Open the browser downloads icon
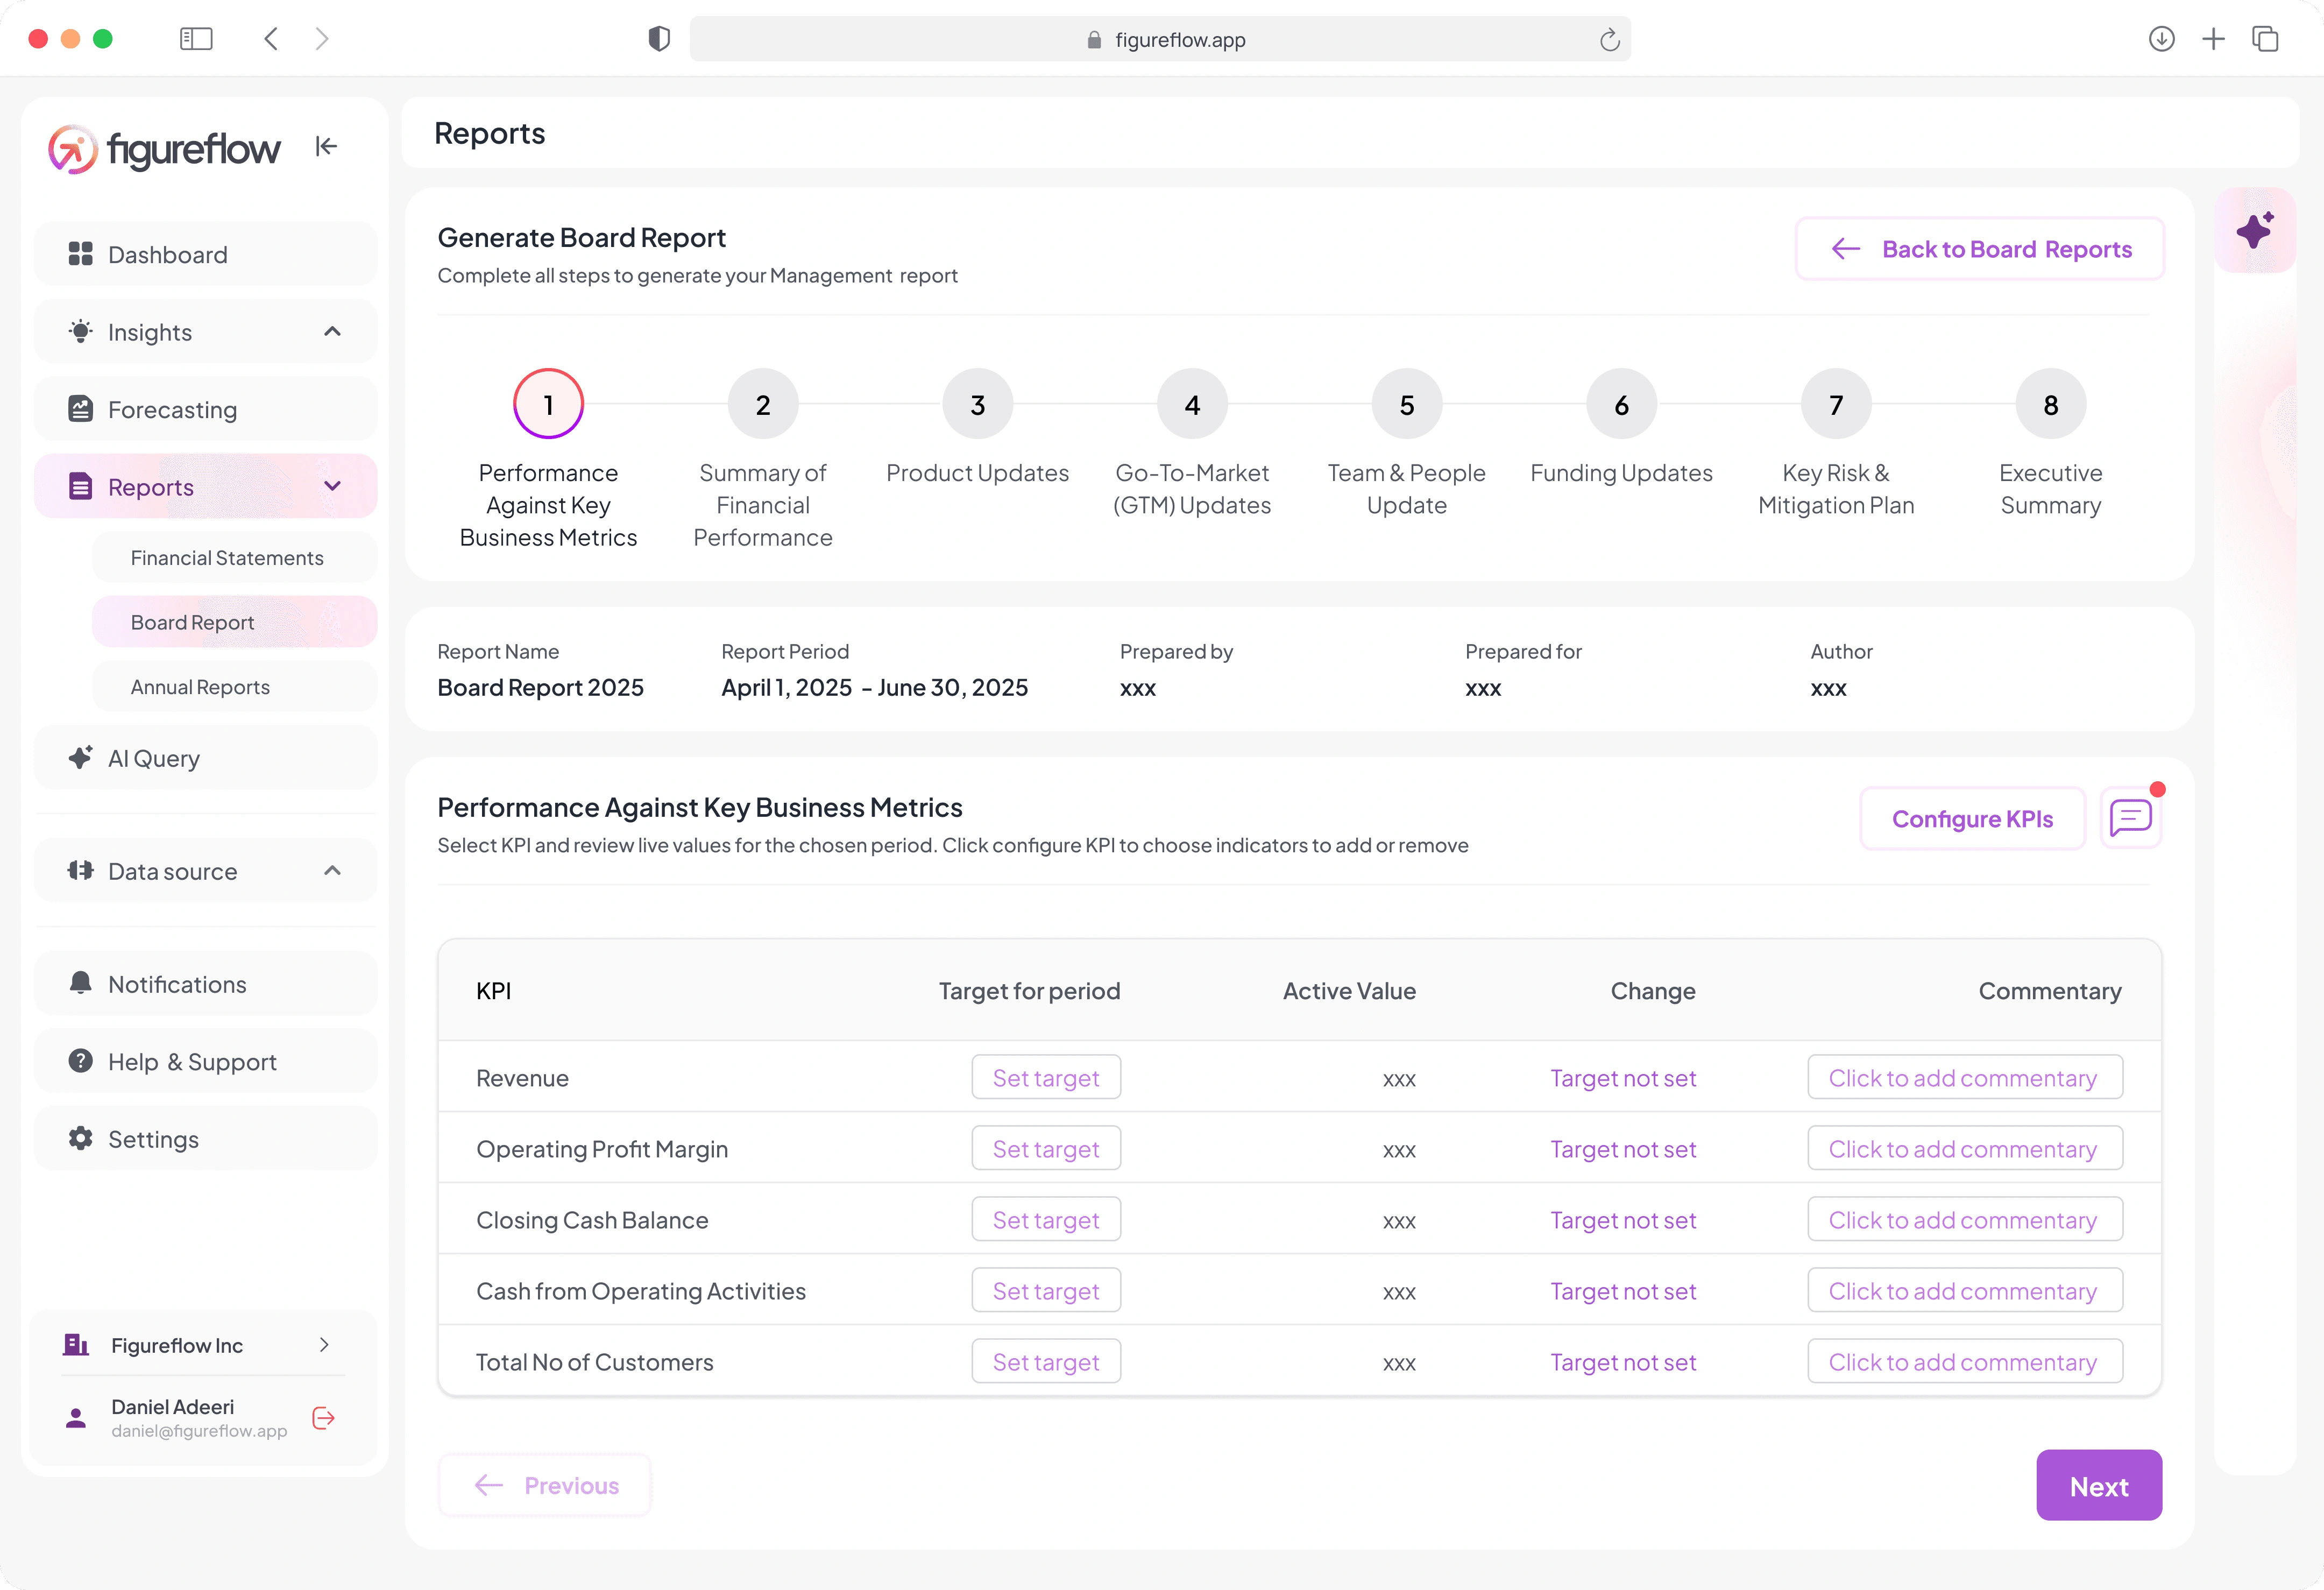Screen dimensions: 2324x1590 tap(2161, 39)
